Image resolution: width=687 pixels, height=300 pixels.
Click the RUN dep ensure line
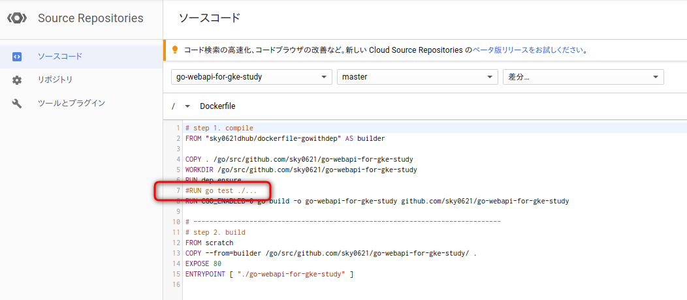coord(214,180)
